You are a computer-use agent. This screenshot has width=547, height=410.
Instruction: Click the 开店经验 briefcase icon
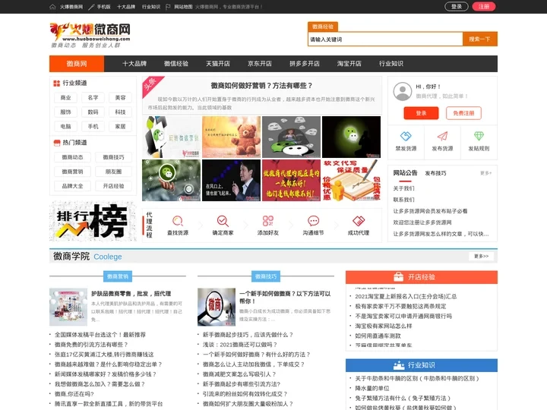coord(398,277)
